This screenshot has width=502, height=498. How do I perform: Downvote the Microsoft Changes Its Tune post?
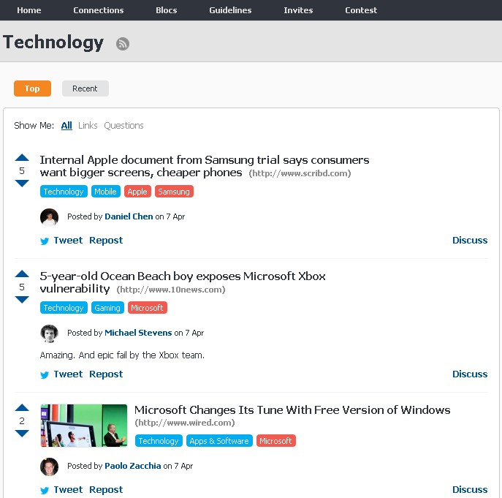point(22,433)
